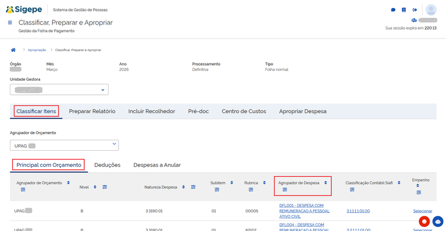This screenshot has width=446, height=231.
Task: Click Processamento value Definitiva
Action: point(200,69)
